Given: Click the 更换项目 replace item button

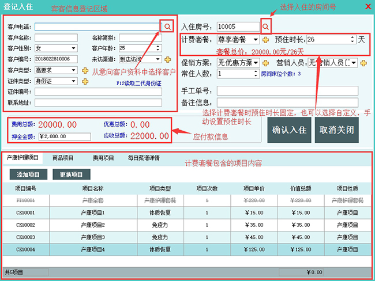Looking at the screenshot, I should pyautogui.click(x=72, y=174).
